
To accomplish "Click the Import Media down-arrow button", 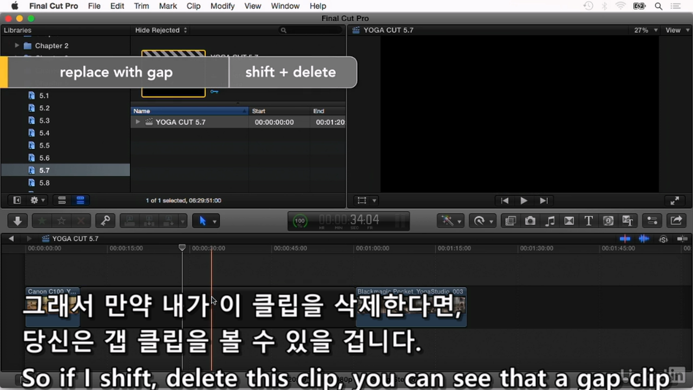I will tap(17, 220).
